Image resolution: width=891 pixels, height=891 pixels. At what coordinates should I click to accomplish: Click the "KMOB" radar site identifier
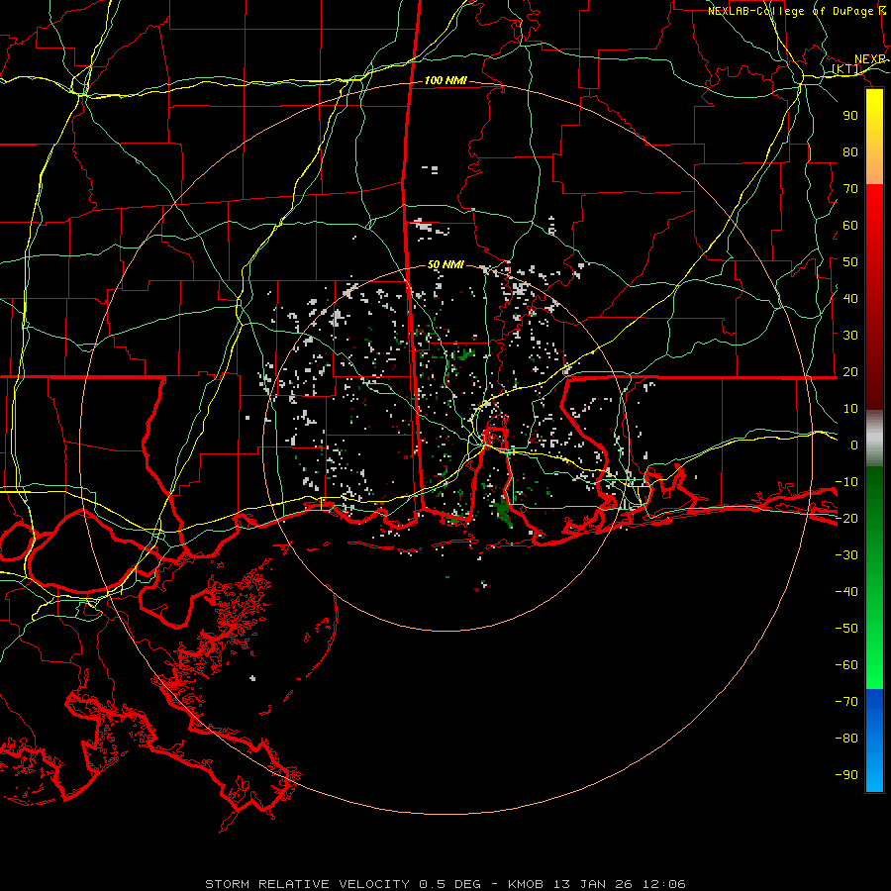pos(526,884)
